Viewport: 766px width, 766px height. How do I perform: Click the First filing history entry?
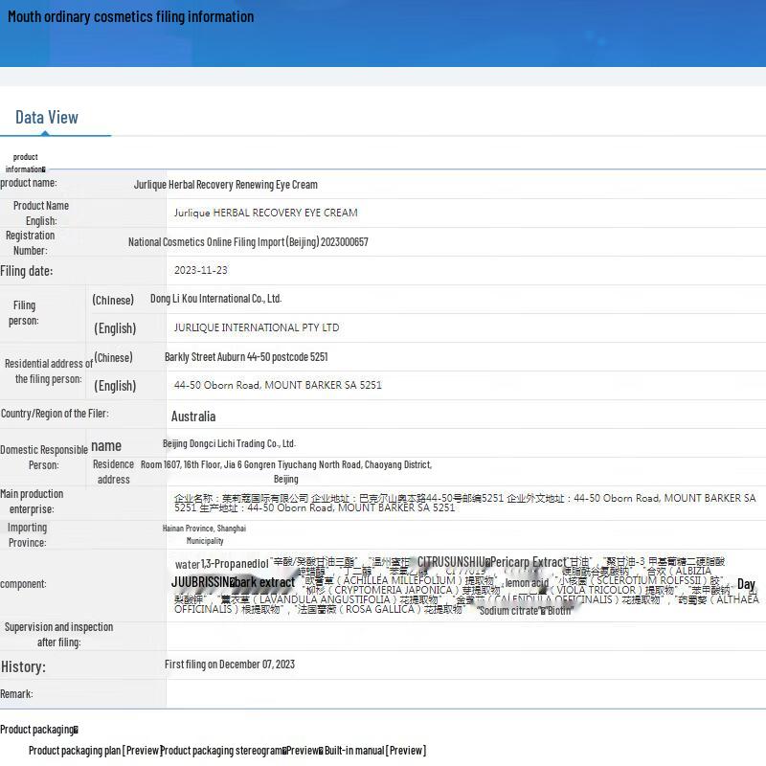pos(230,665)
